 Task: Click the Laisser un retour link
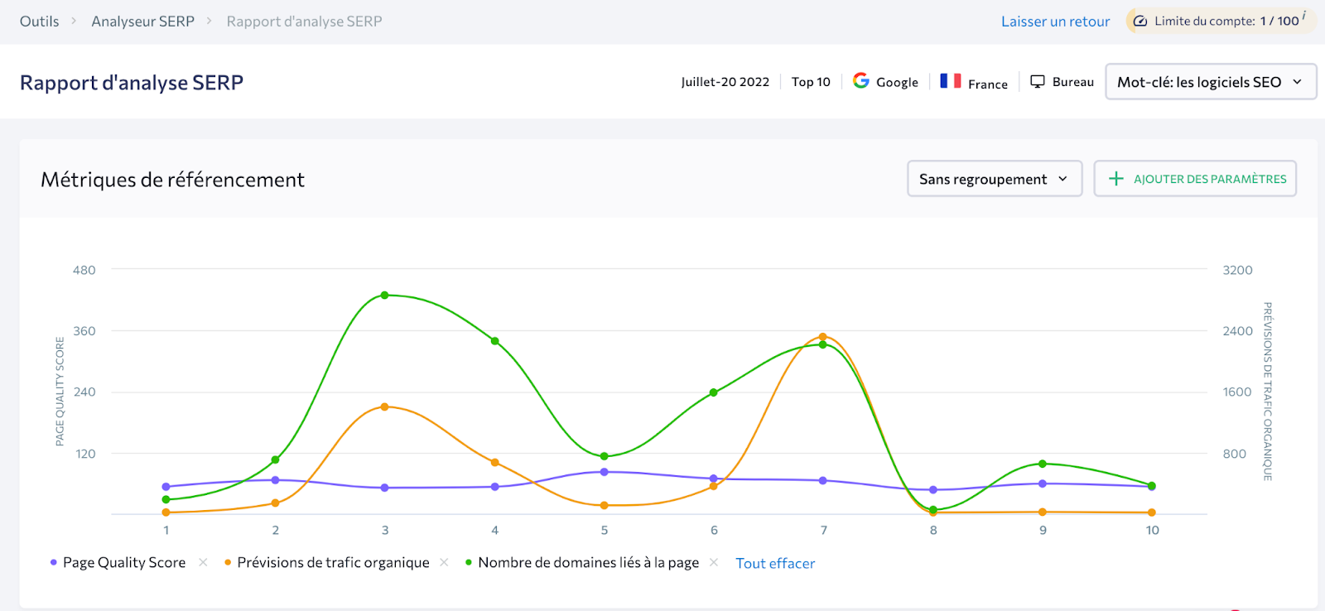[x=1055, y=22]
